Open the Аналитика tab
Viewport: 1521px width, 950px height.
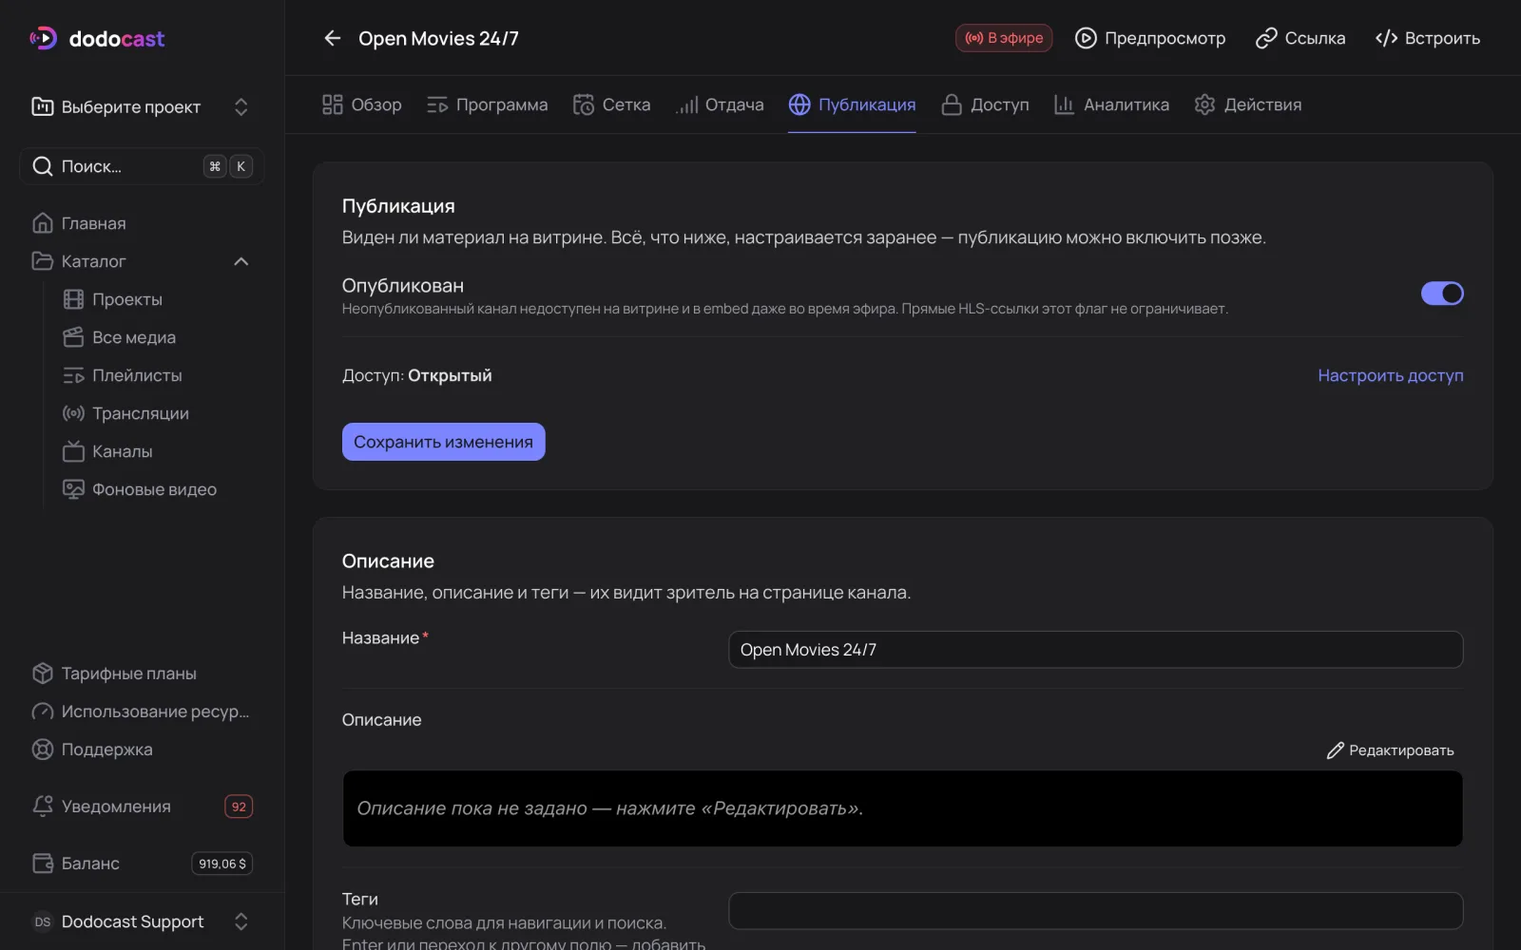[x=1112, y=104]
